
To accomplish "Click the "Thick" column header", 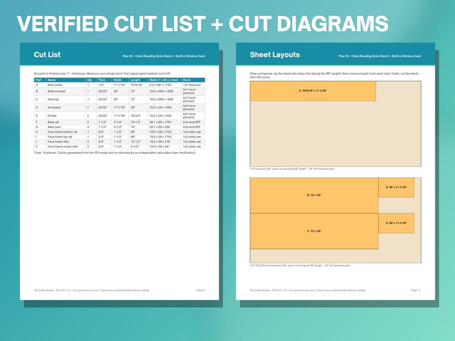I will 102,80.
